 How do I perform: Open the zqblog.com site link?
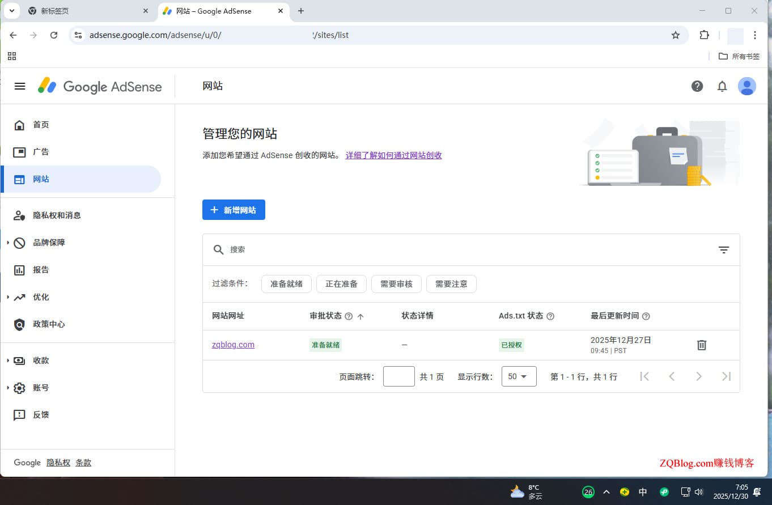pyautogui.click(x=233, y=345)
